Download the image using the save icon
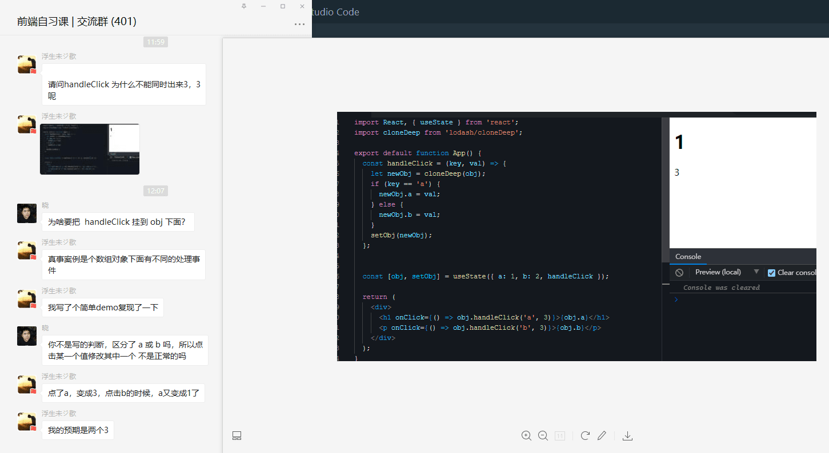 (x=627, y=436)
